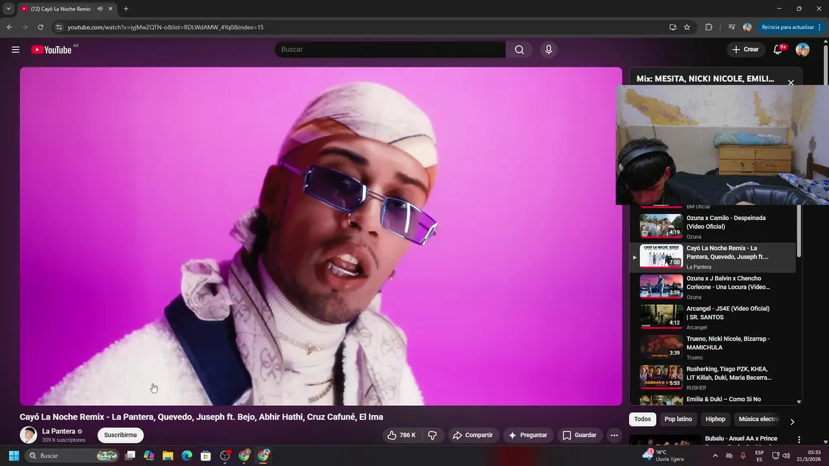This screenshot has width=829, height=466.
Task: Click the playlist panel scrollbar
Action: pos(799,230)
